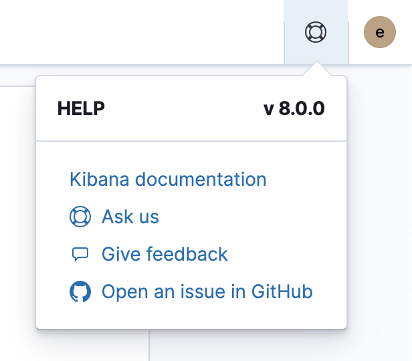The width and height of the screenshot is (412, 361).
Task: Close the help menu via lifebuoy header icon
Action: (316, 32)
